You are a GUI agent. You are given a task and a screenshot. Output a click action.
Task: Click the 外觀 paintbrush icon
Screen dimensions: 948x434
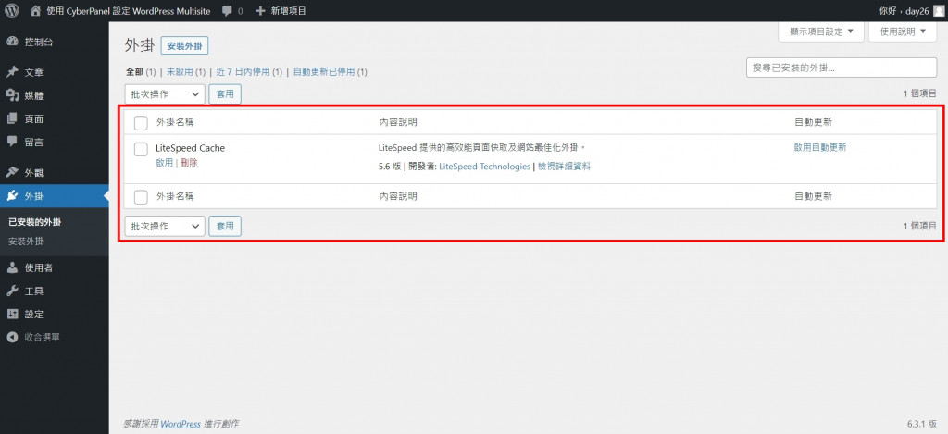(x=12, y=173)
